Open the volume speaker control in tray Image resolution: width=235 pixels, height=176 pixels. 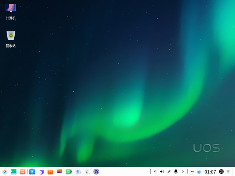point(162,172)
